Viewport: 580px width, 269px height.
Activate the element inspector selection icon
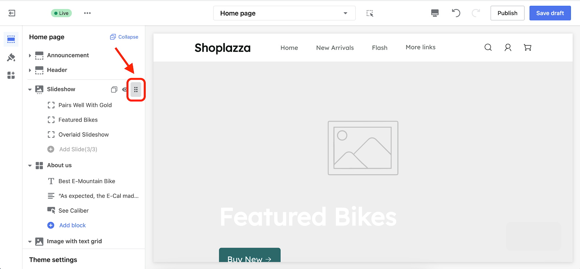(370, 13)
